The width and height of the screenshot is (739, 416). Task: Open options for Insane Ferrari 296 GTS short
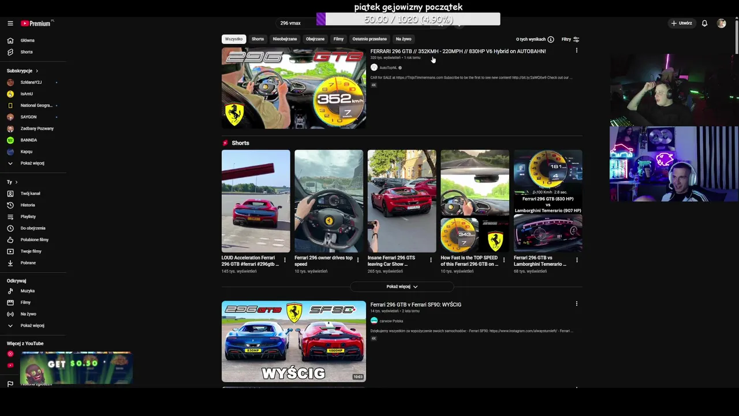pyautogui.click(x=431, y=260)
